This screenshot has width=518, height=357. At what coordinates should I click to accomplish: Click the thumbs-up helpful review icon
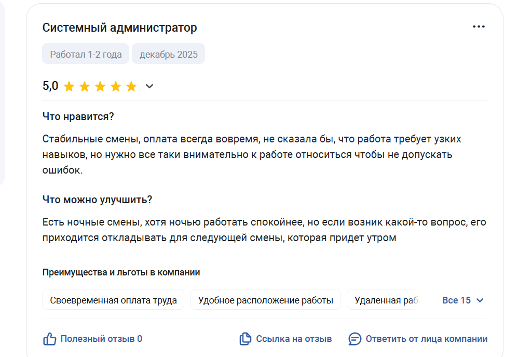(x=49, y=339)
